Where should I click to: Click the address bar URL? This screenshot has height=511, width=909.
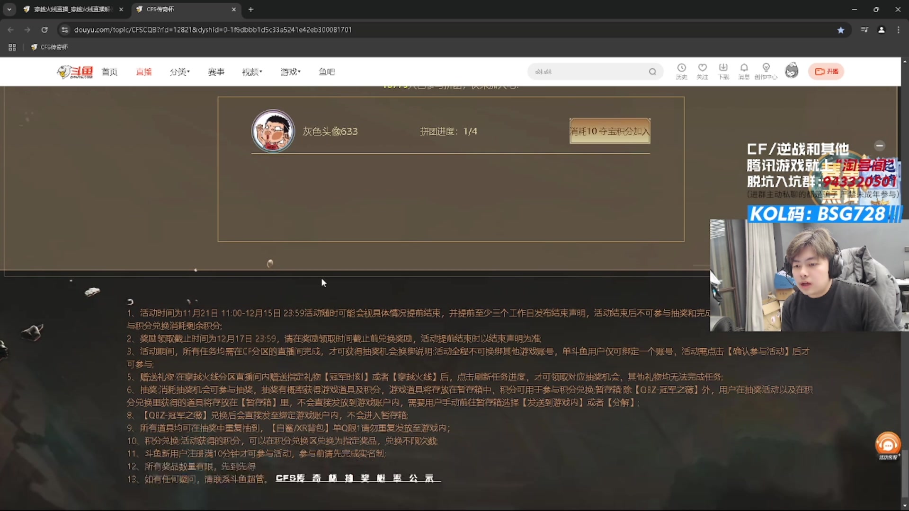click(x=213, y=30)
